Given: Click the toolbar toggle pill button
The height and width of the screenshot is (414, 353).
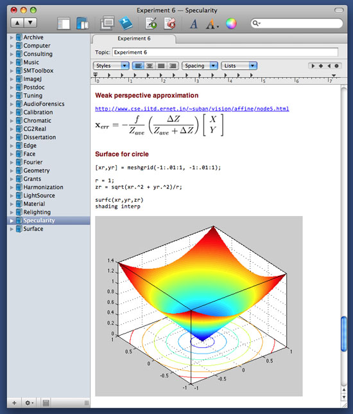Looking at the screenshot, I should tap(339, 10).
